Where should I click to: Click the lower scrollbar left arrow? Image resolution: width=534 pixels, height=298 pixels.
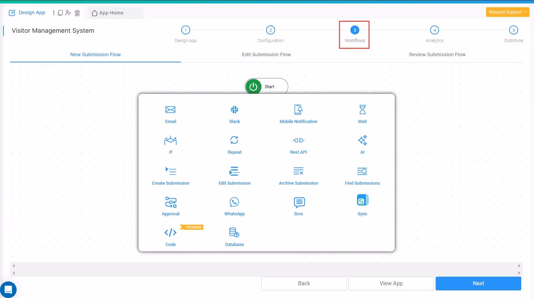point(14,273)
